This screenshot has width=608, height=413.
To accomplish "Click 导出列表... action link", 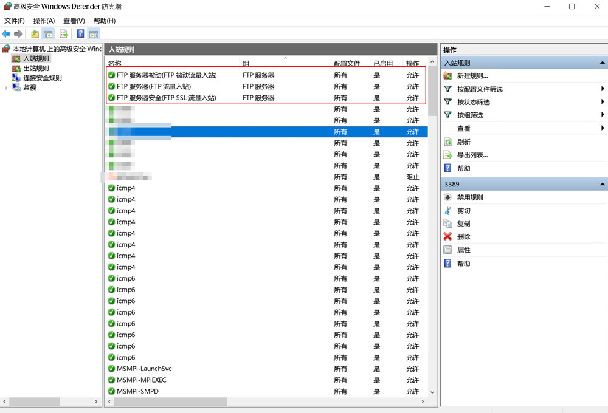I will coord(472,155).
